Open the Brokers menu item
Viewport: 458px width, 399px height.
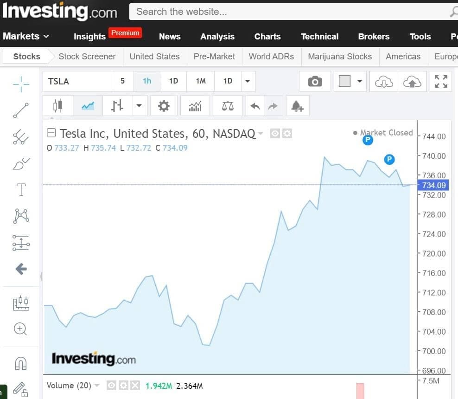(x=374, y=37)
